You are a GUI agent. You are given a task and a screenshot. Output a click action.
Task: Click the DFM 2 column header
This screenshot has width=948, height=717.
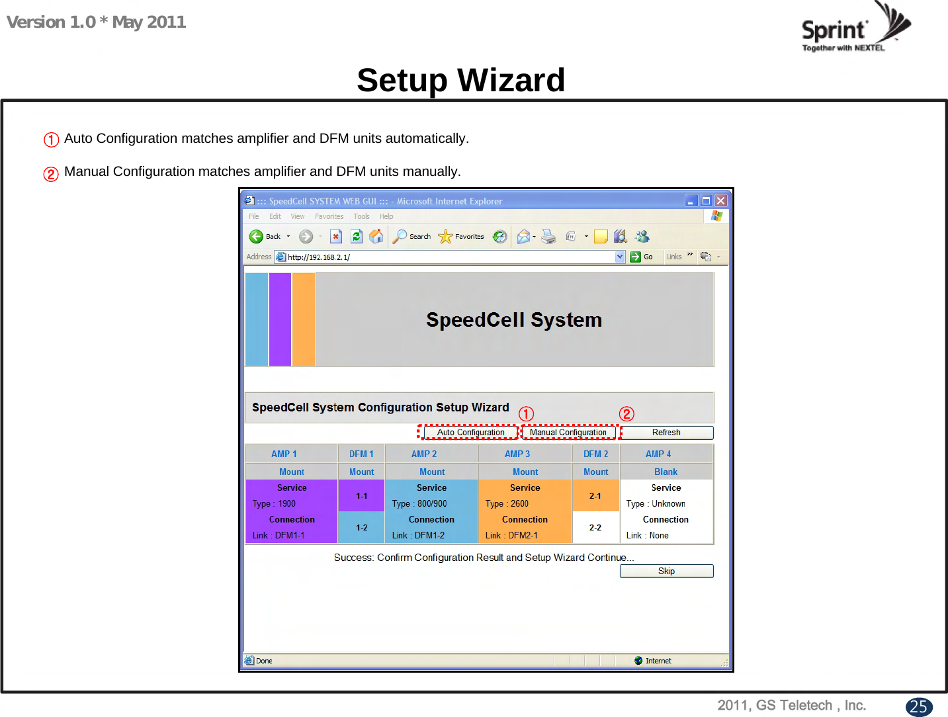coord(596,454)
